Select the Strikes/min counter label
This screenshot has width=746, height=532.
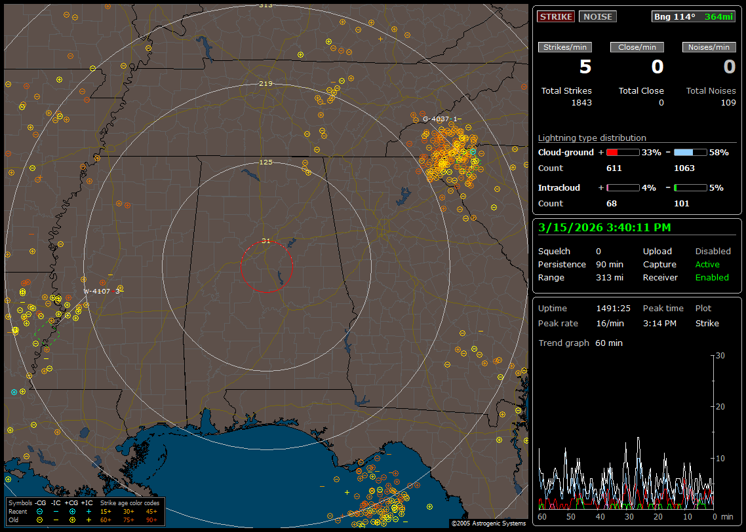[565, 47]
